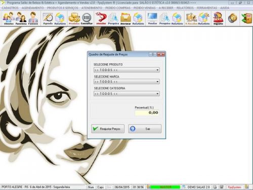This screenshot has width=253, height=190.
Task: Click the Consultar barcode icon
Action: click(87, 18)
